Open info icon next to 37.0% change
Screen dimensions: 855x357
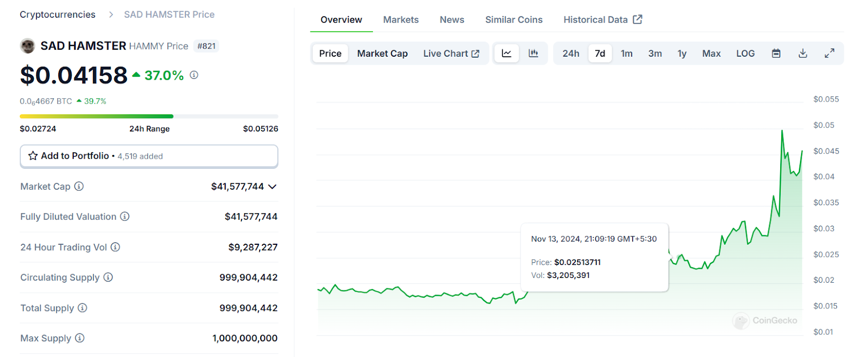194,75
